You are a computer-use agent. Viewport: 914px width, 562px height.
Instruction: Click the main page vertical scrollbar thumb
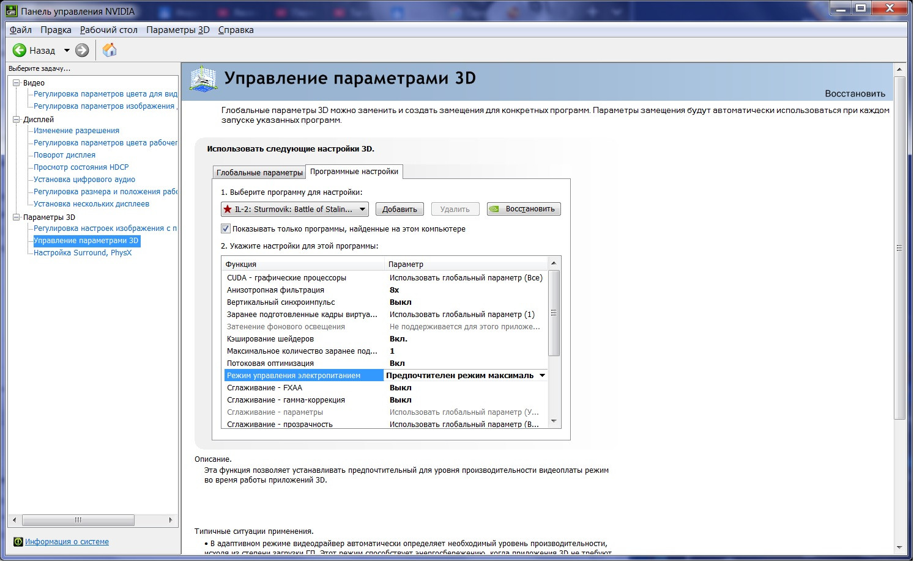[x=899, y=247]
